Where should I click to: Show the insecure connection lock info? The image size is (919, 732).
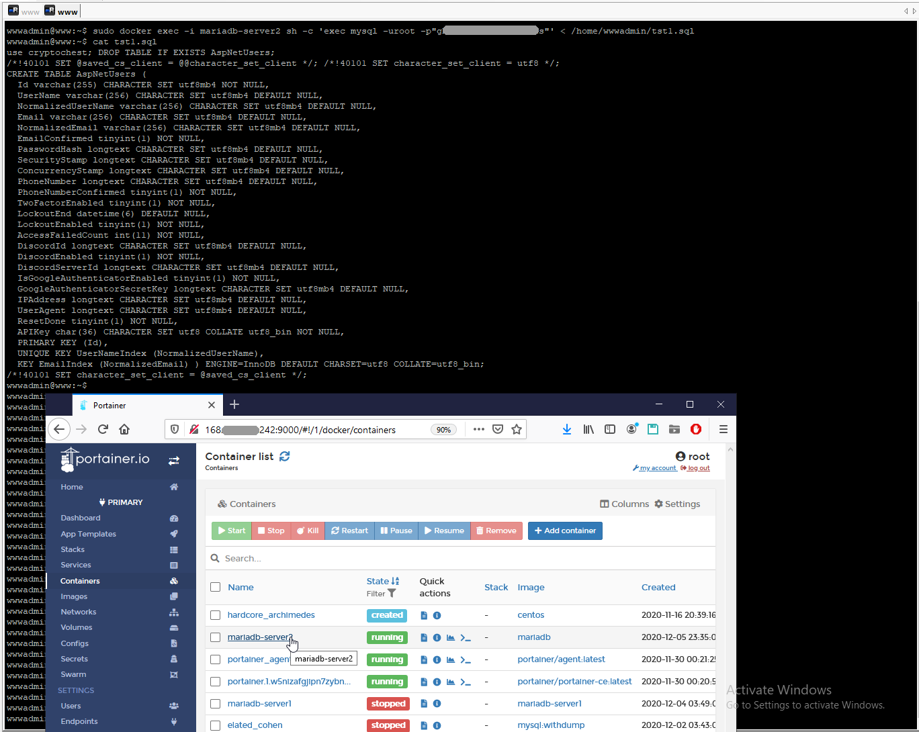194,429
